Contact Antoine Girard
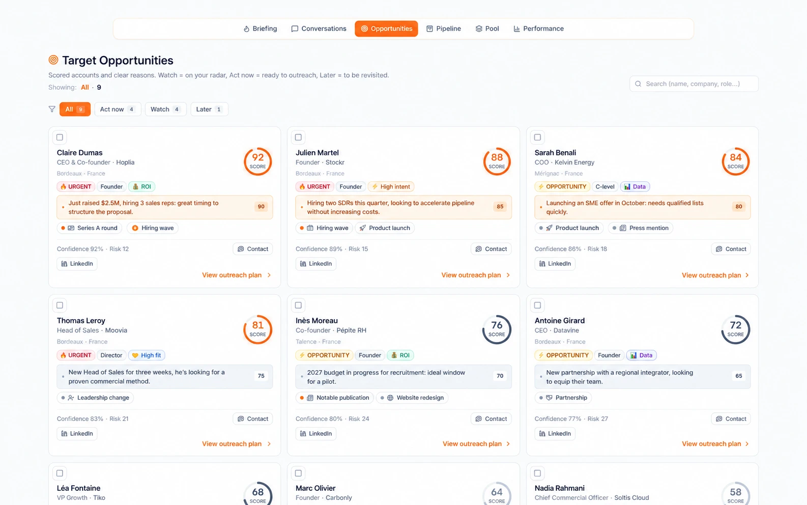The height and width of the screenshot is (505, 807). (x=731, y=419)
